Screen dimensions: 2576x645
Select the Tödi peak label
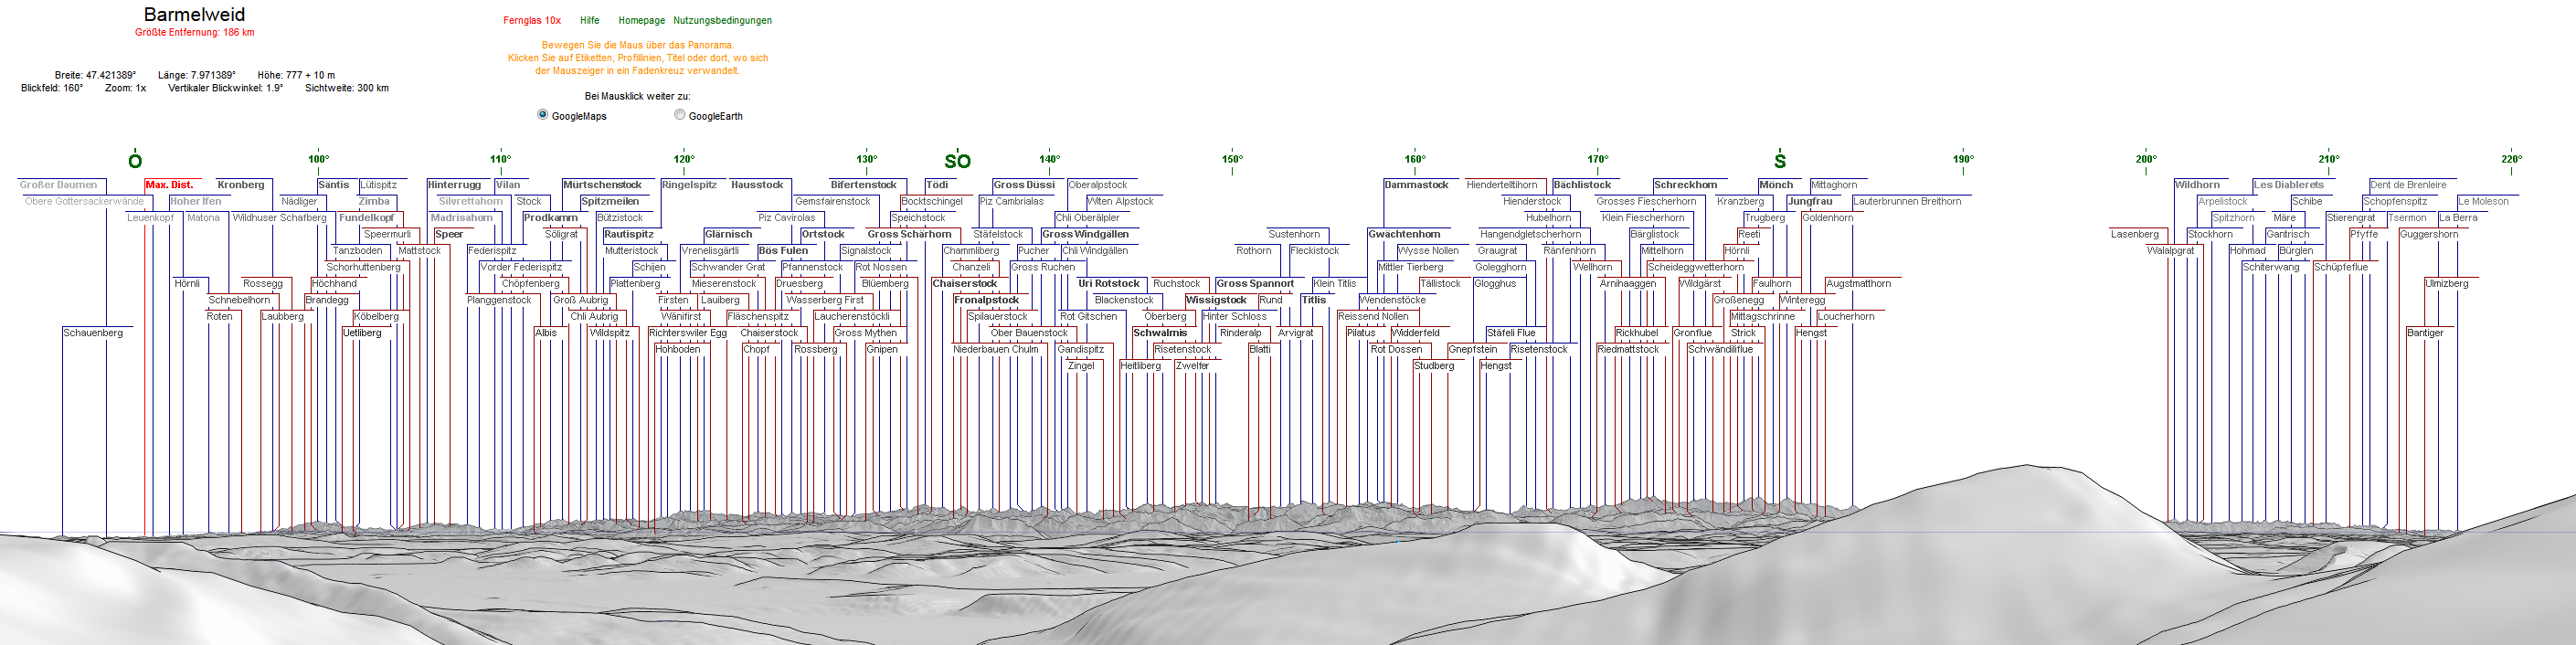click(937, 185)
